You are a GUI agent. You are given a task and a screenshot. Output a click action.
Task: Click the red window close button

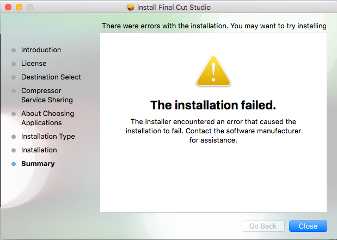coord(8,7)
